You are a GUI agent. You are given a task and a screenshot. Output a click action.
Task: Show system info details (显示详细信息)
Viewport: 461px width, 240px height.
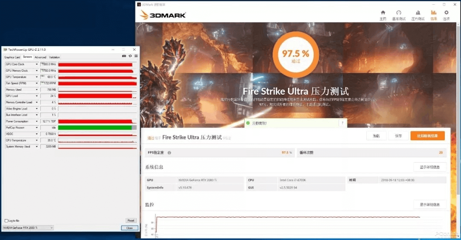coord(430,167)
